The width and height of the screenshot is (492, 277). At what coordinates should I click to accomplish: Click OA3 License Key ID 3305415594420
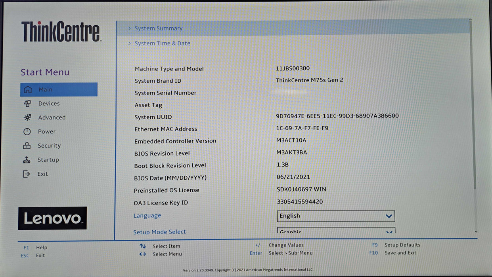(300, 202)
